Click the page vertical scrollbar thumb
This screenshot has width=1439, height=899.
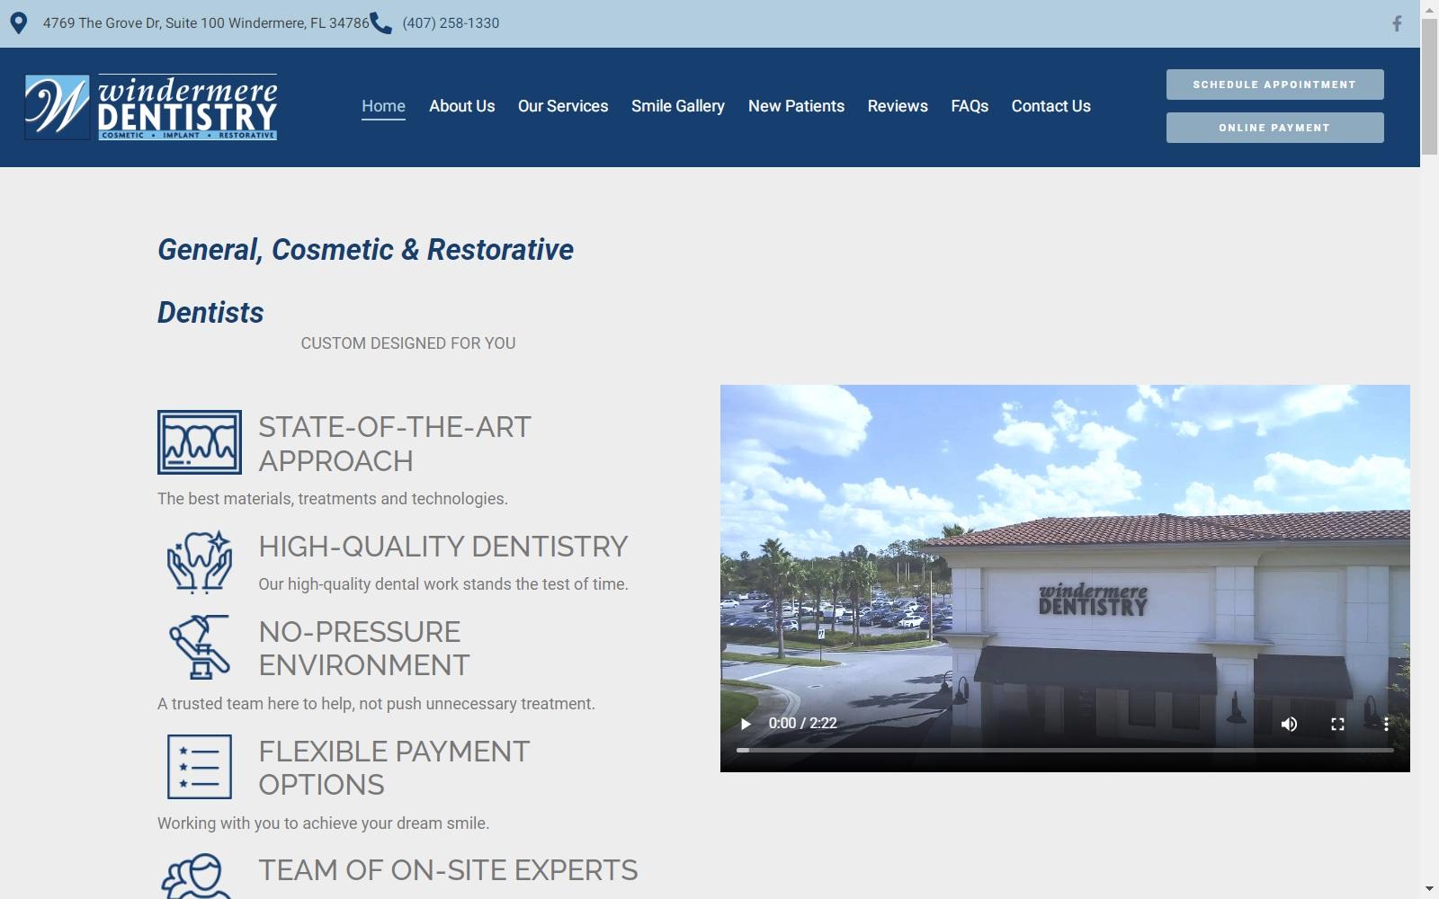[1429, 86]
